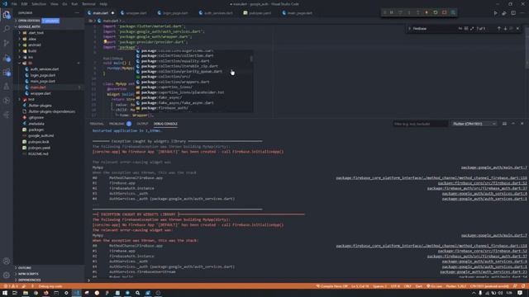Expand the .dart_tool folder

click(36, 33)
